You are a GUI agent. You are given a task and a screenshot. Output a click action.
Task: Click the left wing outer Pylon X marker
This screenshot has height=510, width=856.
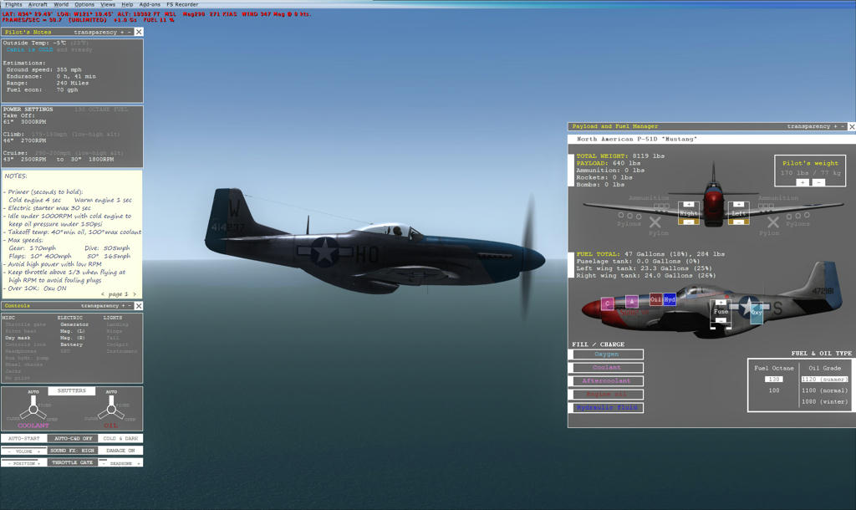coord(773,222)
